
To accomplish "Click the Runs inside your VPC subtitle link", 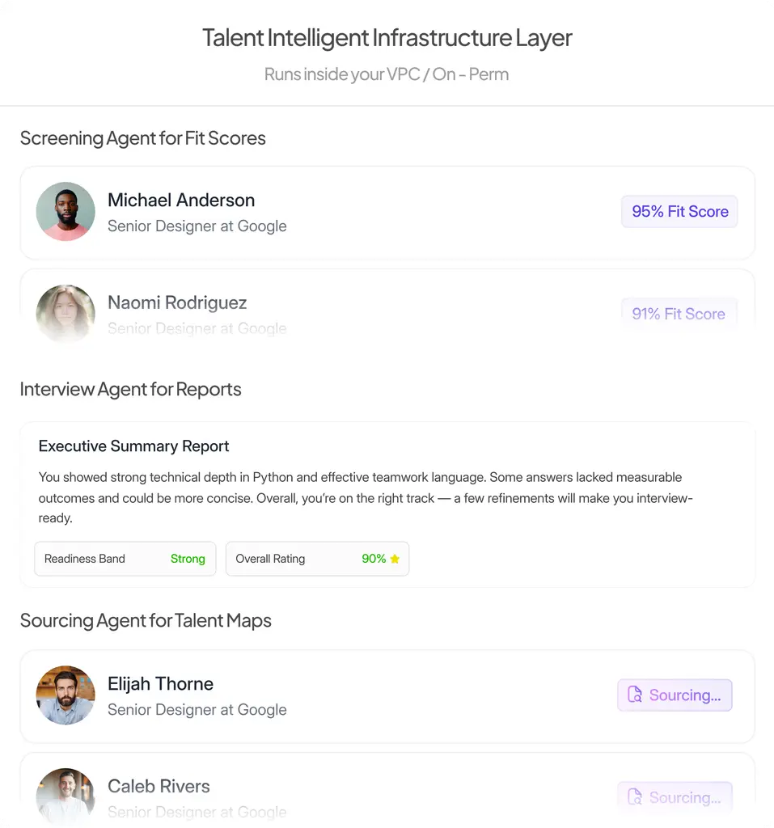I will click(x=387, y=74).
